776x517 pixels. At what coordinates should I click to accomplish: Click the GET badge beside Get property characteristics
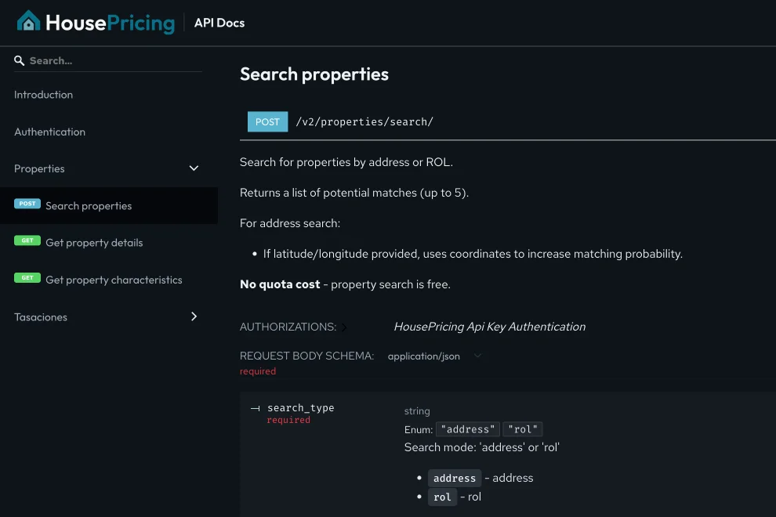point(27,278)
